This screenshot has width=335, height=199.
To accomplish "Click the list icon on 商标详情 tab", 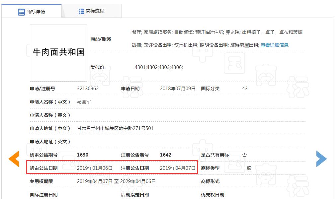I will (21, 12).
